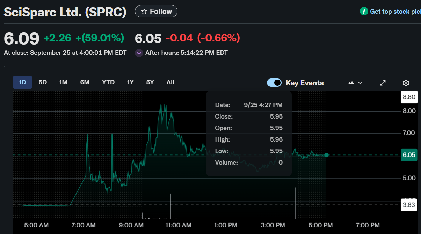Viewport: 421px width, 234px height.
Task: Click the 3:00 PM axis label
Action: click(x=273, y=225)
